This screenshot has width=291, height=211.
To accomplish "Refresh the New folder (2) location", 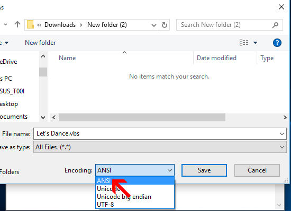I will coord(164,25).
